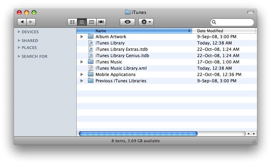
Task: Click the horizontal scrollbar thumb
Action: click(x=138, y=134)
